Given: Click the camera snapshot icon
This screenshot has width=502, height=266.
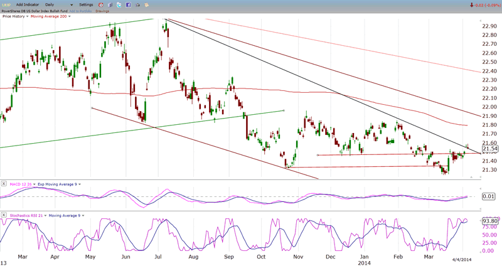Looking at the screenshot, I should (137, 4).
